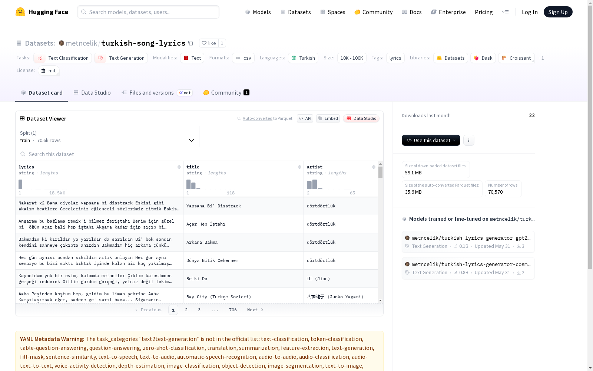Viewport: 593px width, 371px height.
Task: Open Data Studio from viewer header
Action: [361, 118]
